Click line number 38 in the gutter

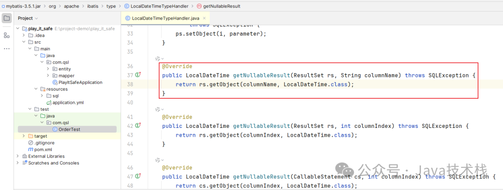pos(130,84)
